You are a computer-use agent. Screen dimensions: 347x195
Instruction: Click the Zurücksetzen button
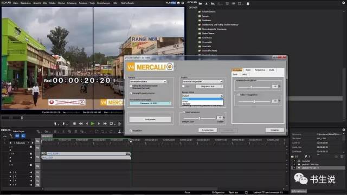tap(207, 130)
